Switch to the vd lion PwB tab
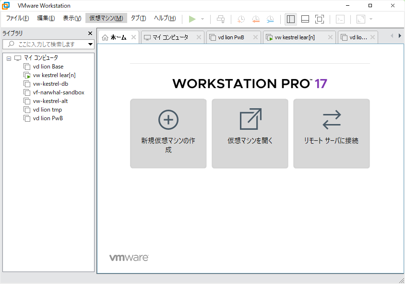This screenshot has height=284, width=405. click(x=231, y=37)
